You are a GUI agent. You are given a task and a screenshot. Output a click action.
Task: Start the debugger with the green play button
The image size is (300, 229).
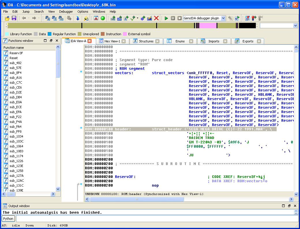[166, 18]
